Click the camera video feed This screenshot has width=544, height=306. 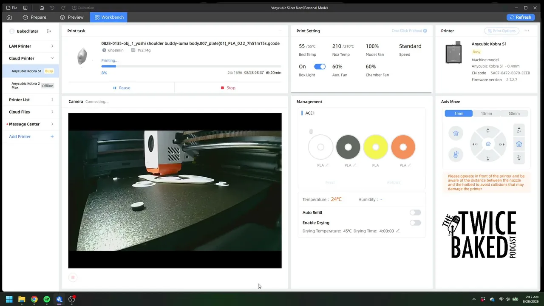pos(175,191)
